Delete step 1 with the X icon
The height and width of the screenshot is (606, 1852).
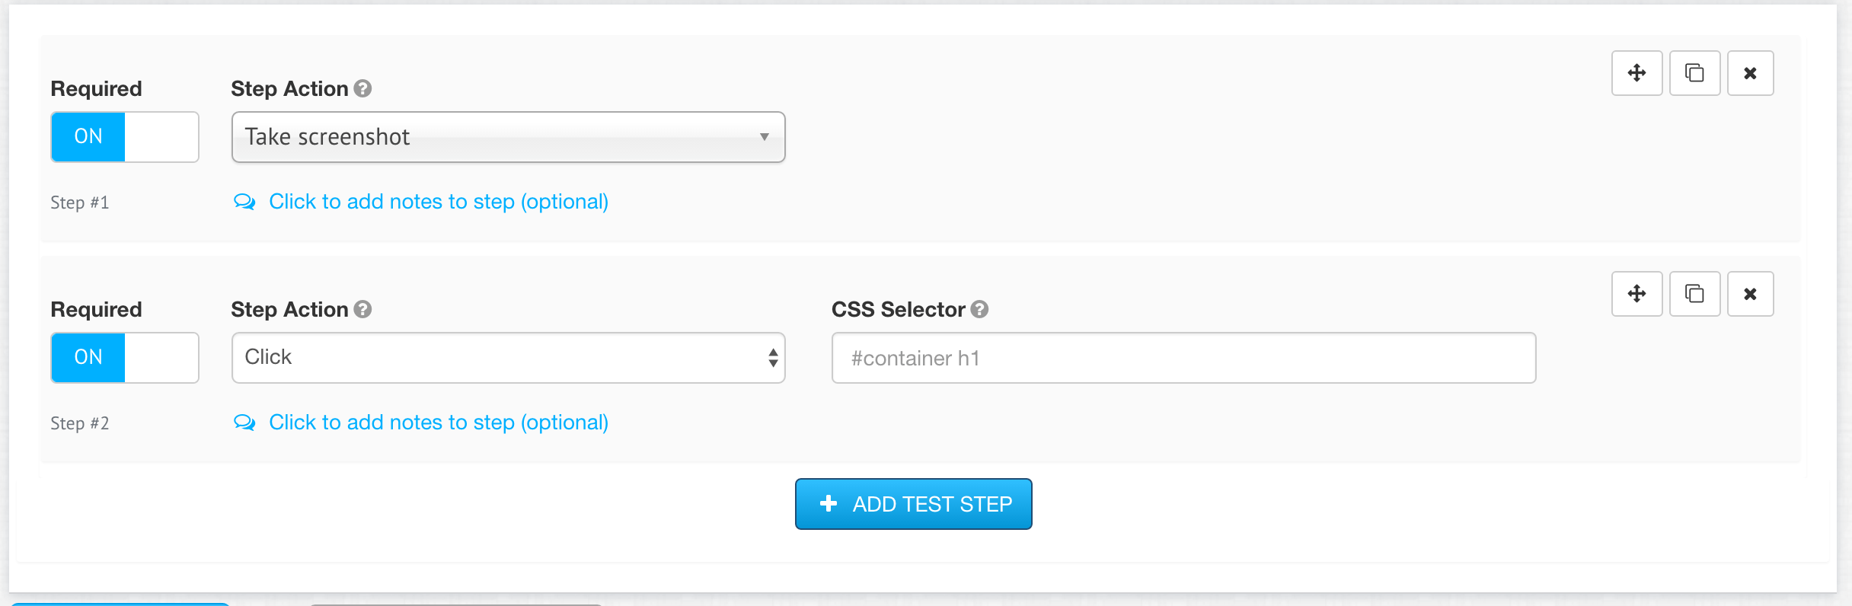pos(1750,73)
